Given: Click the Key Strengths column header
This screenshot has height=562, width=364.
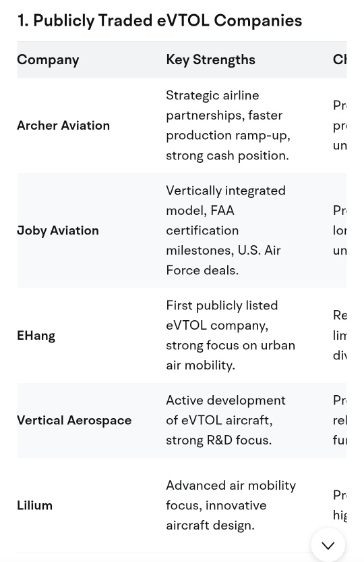Looking at the screenshot, I should pos(210,59).
